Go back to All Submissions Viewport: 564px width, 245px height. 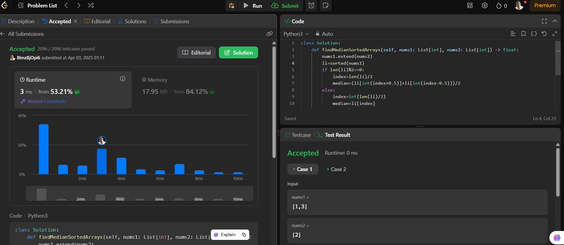(x=22, y=34)
